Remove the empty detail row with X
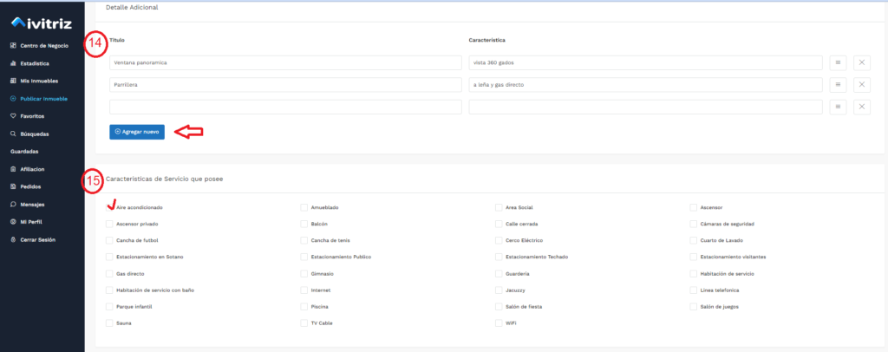 (862, 107)
